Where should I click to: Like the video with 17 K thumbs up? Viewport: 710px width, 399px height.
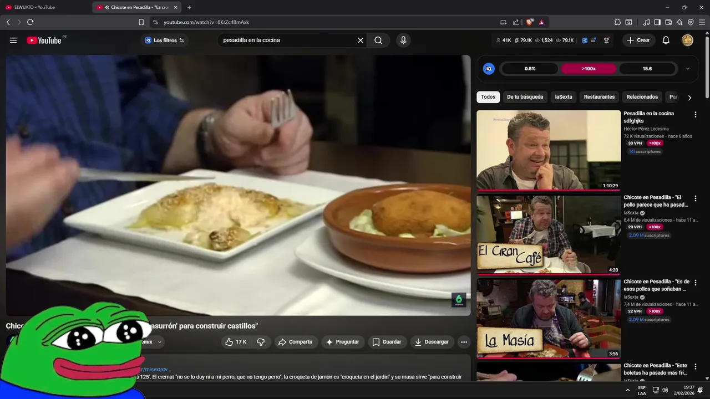236,342
